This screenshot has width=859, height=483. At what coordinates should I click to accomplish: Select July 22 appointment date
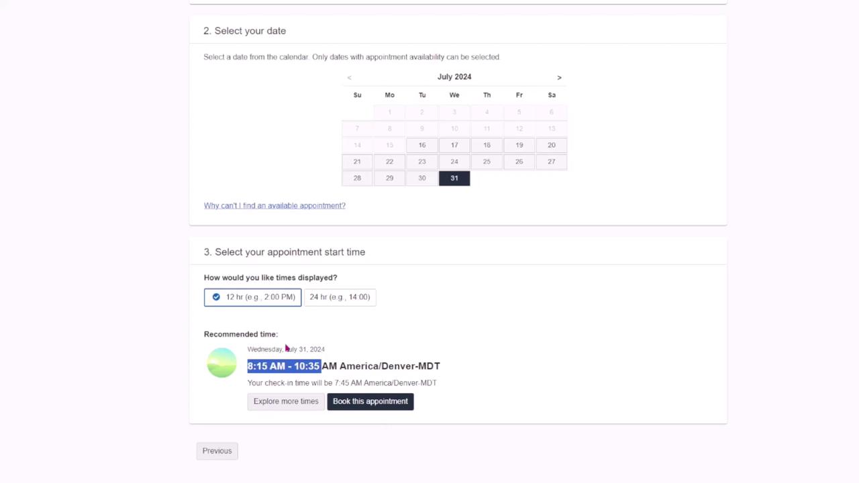(389, 162)
